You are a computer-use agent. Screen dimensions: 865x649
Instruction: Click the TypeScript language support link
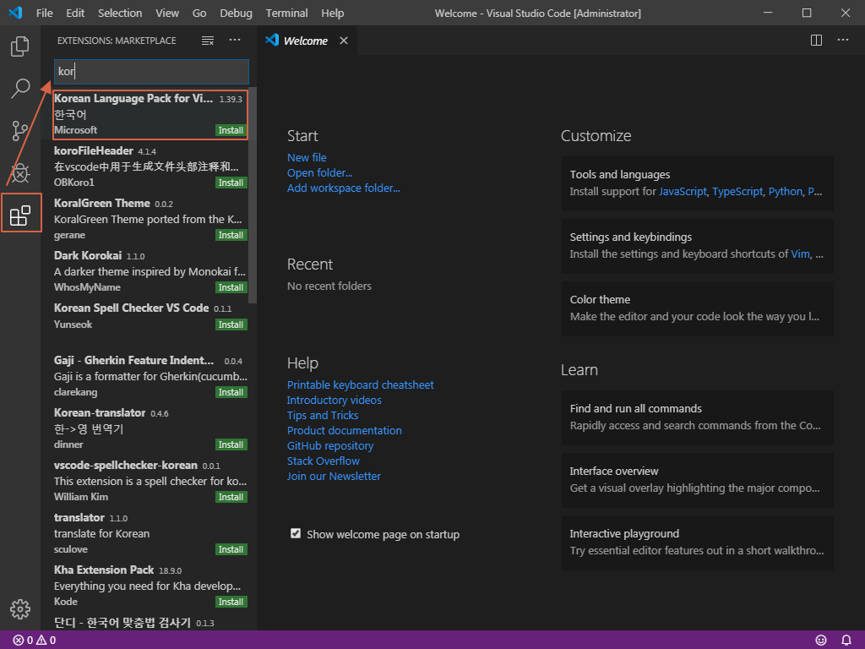pyautogui.click(x=737, y=192)
